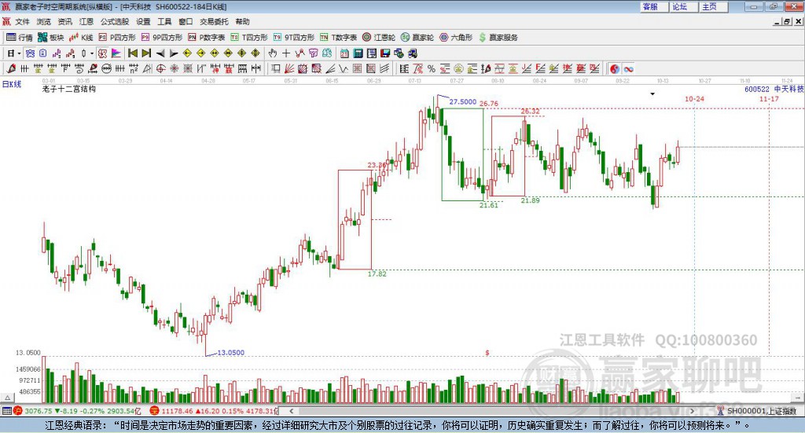This screenshot has height=433, width=805.
Task: Select the hand pan tool
Action: [x=273, y=53]
